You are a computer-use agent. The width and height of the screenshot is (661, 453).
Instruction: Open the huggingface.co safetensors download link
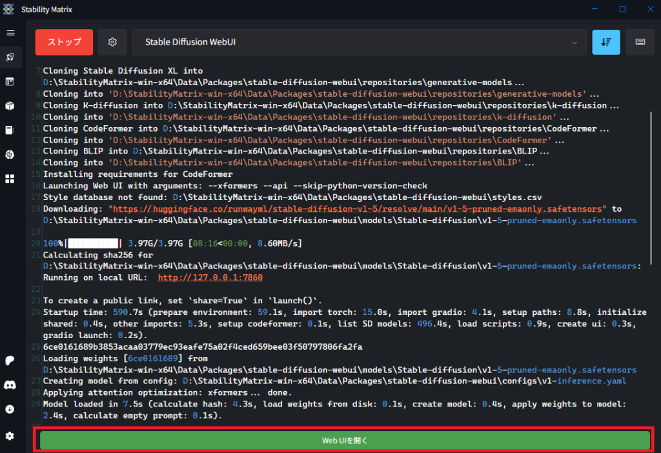click(358, 208)
